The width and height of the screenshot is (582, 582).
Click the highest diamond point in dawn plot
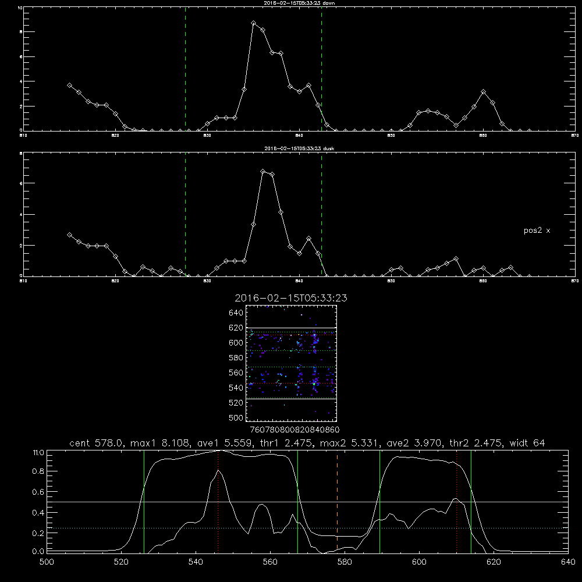254,23
